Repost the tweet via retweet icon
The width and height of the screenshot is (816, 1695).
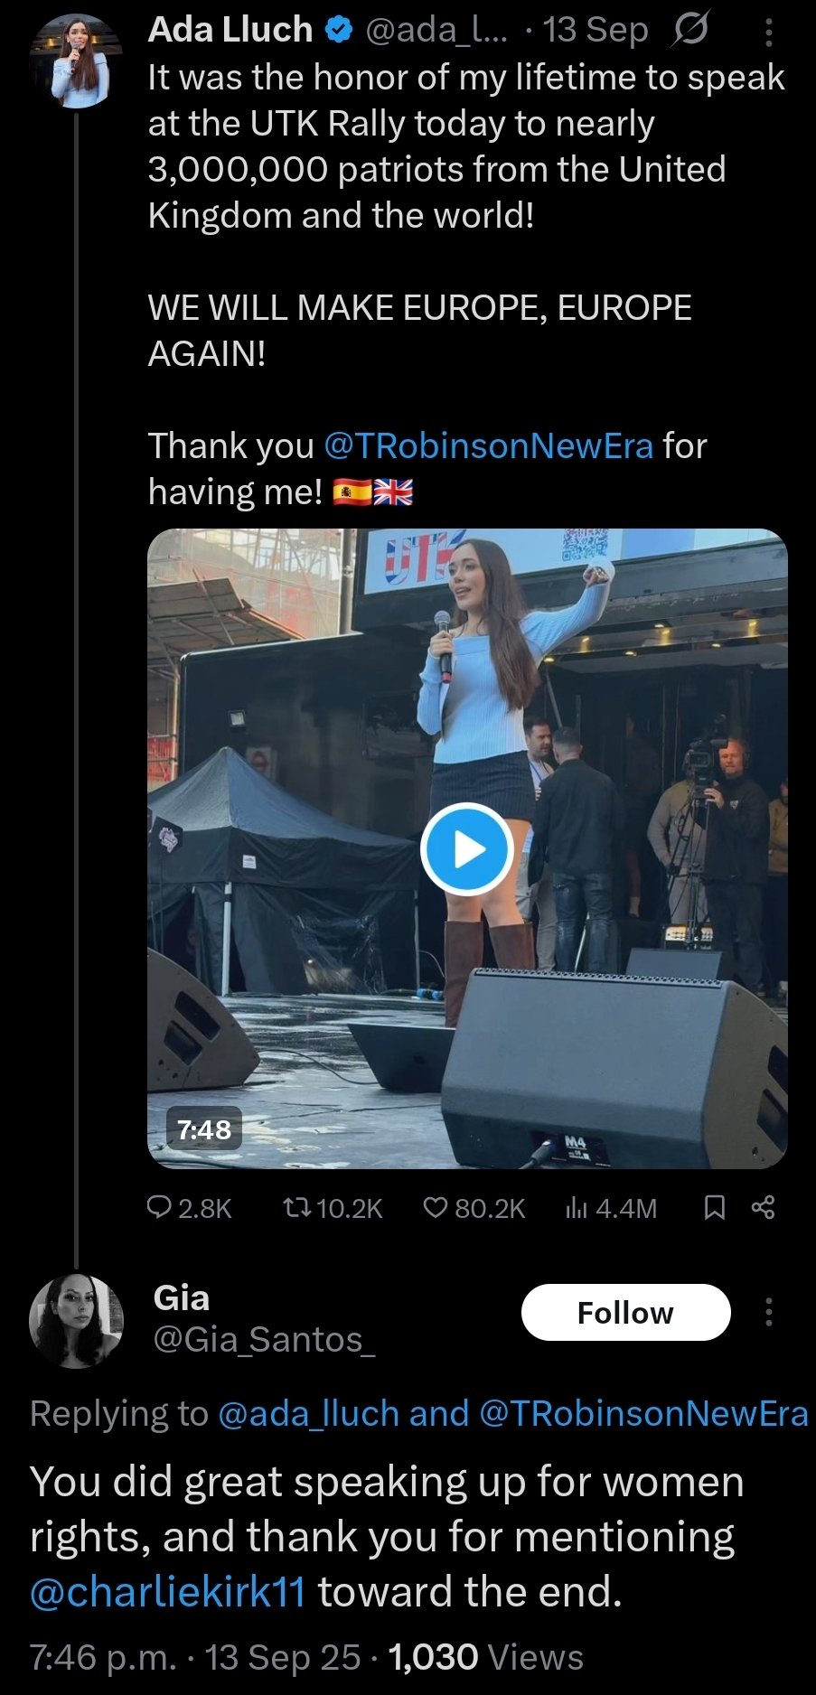coord(295,1207)
